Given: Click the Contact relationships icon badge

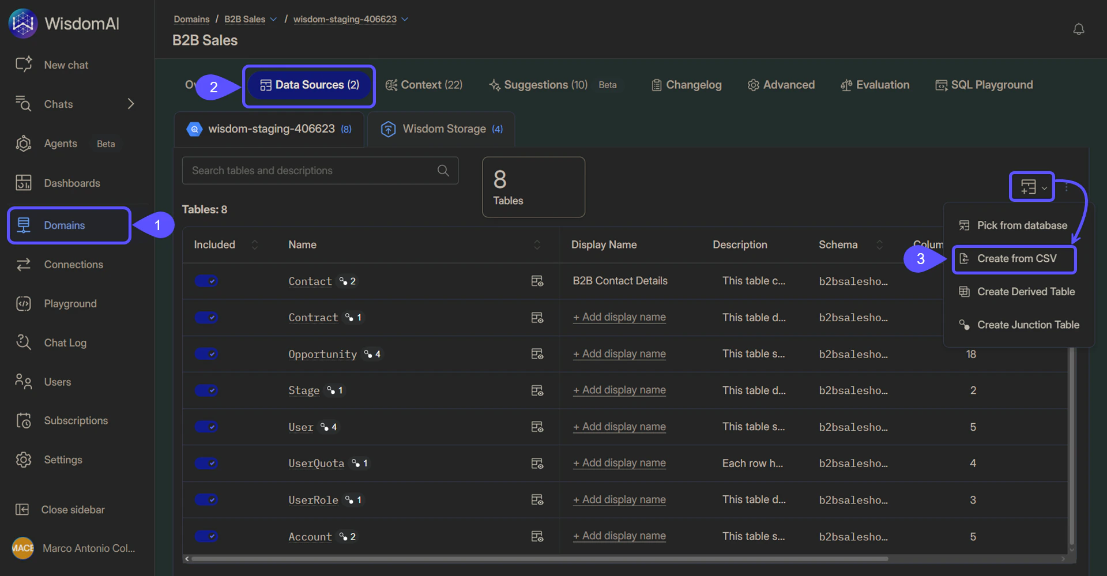Looking at the screenshot, I should [348, 281].
